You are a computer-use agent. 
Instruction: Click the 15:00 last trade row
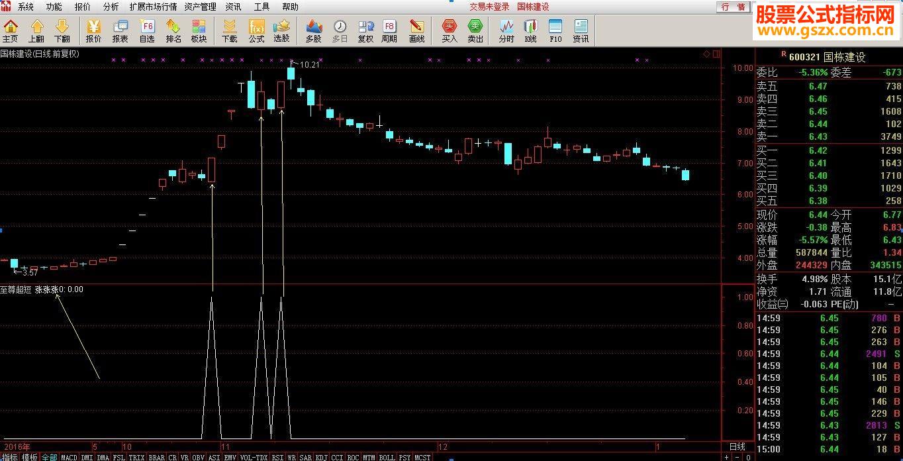click(x=829, y=450)
